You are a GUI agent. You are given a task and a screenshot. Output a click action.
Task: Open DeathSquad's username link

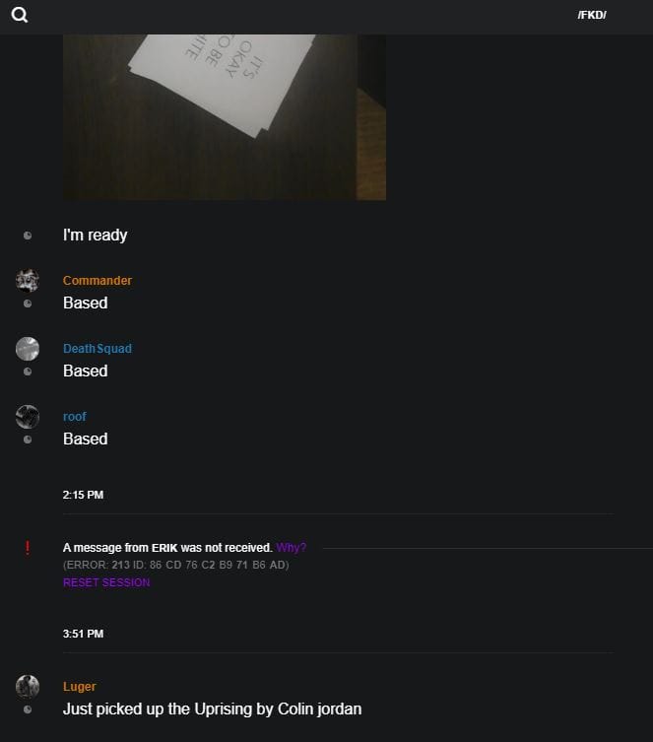click(x=98, y=349)
